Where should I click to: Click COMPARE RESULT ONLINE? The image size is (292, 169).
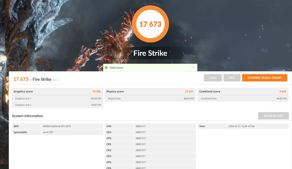(x=265, y=78)
